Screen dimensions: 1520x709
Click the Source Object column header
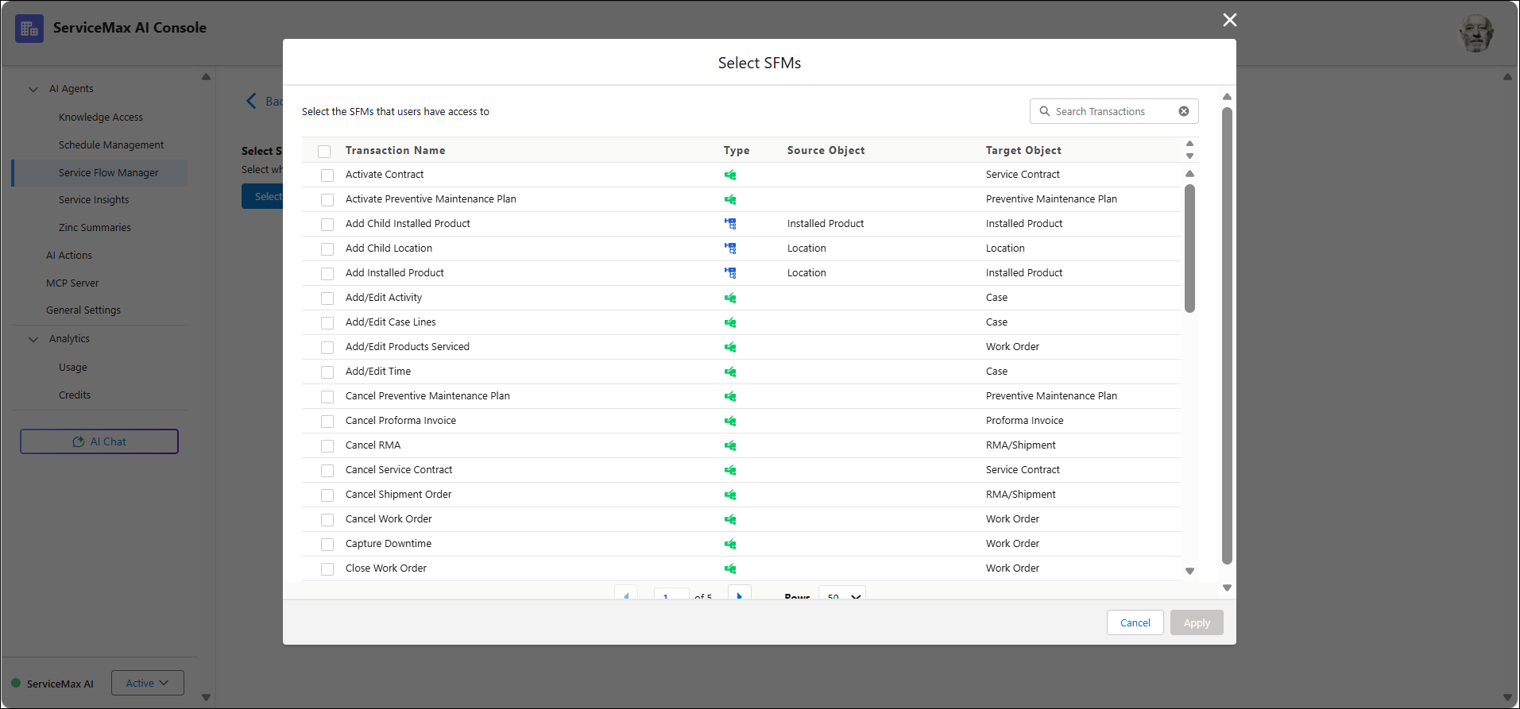click(826, 150)
